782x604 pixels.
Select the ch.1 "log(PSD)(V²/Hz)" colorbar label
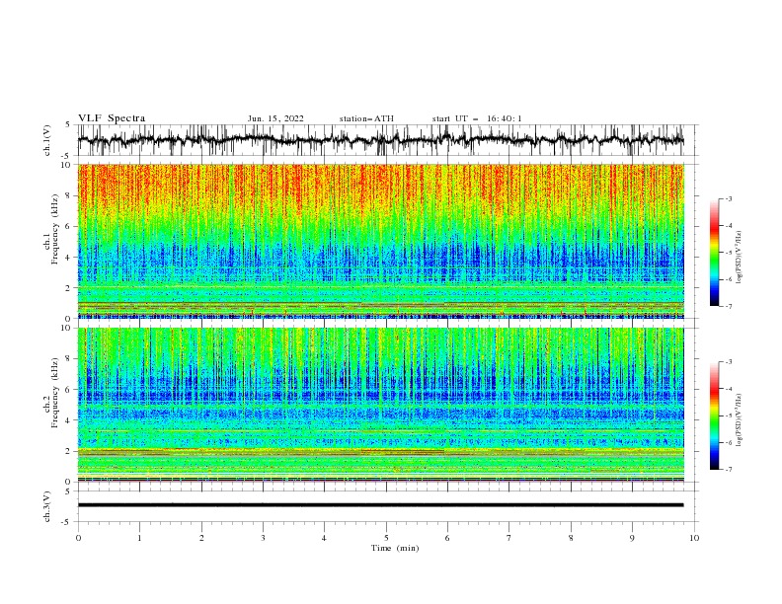pos(739,258)
